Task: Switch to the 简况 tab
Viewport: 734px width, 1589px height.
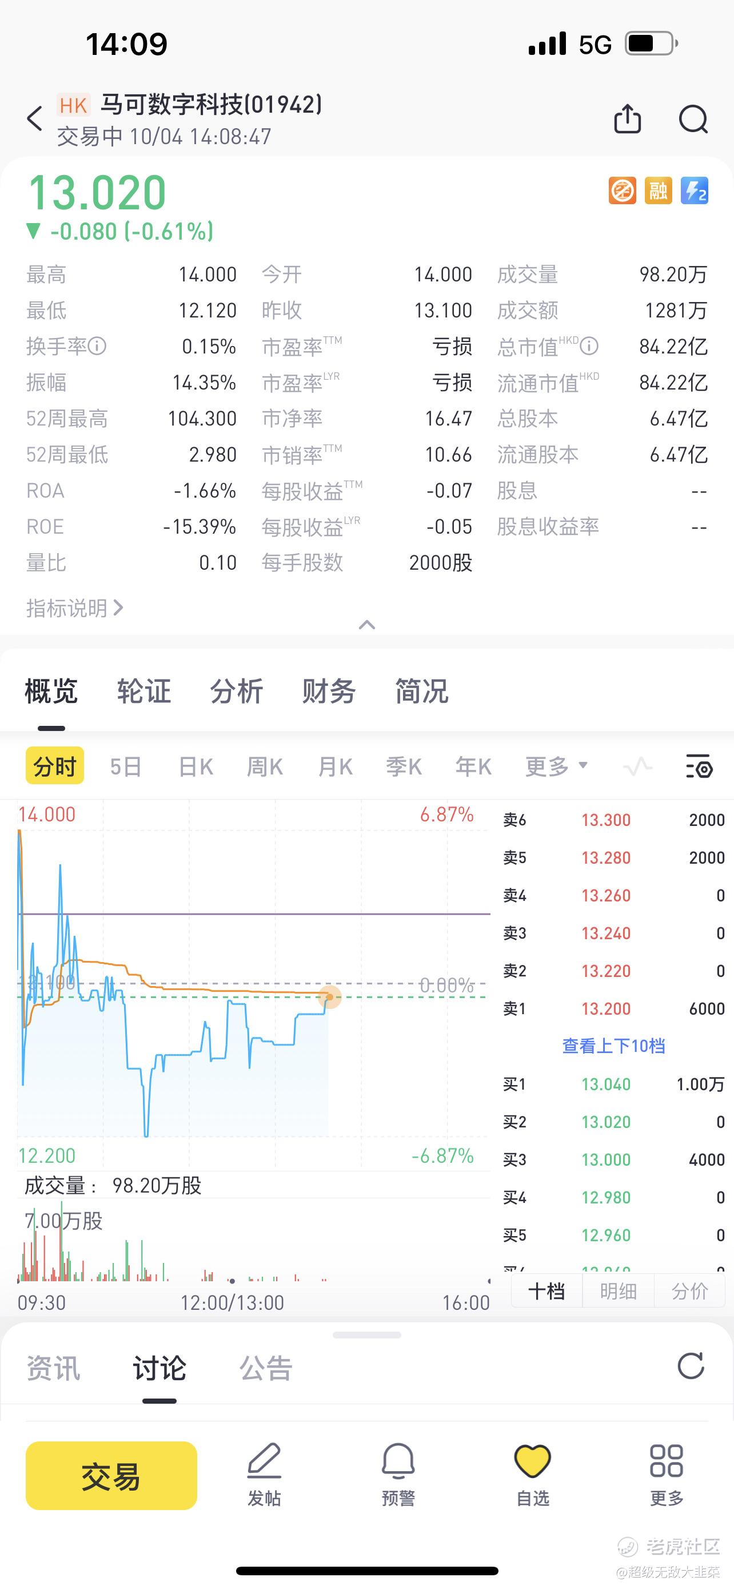Action: 421,691
